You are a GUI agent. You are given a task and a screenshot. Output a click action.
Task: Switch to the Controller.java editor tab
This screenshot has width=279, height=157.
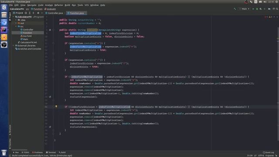click(x=54, y=13)
